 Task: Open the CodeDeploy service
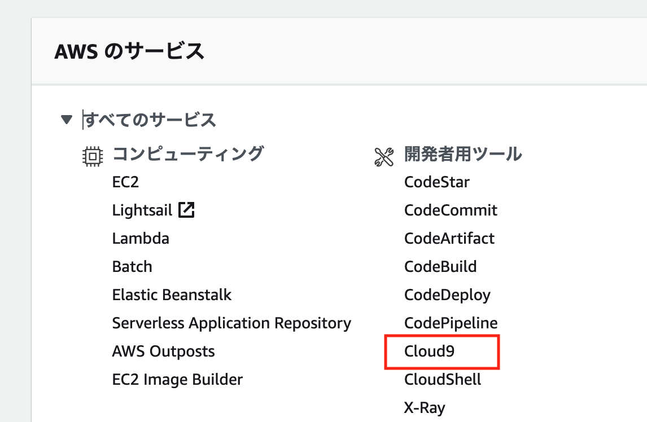(x=447, y=294)
